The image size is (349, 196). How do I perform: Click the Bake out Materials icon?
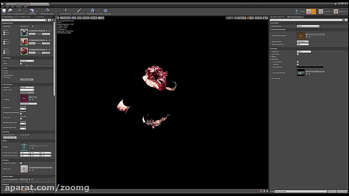coord(105,11)
